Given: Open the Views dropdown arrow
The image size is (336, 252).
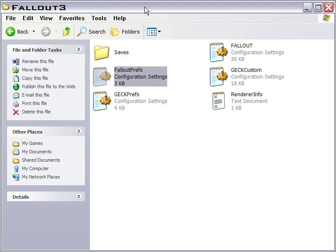Looking at the screenshot, I should click(160, 31).
